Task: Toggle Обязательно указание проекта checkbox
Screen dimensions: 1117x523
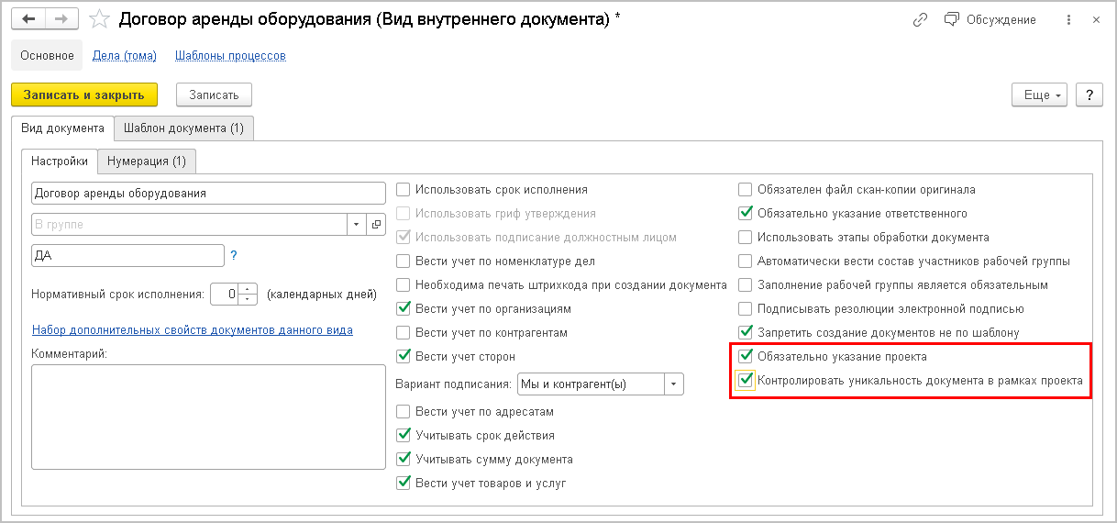Action: (747, 356)
